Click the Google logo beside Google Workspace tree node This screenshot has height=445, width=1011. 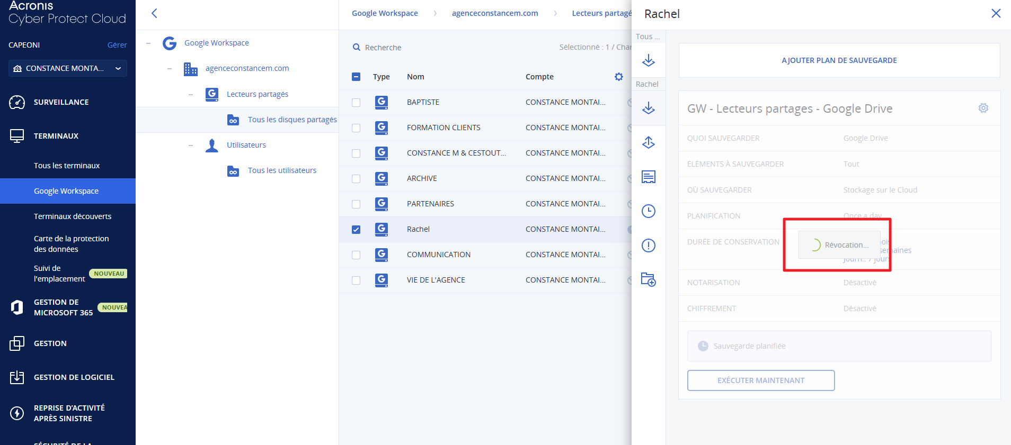tap(170, 43)
